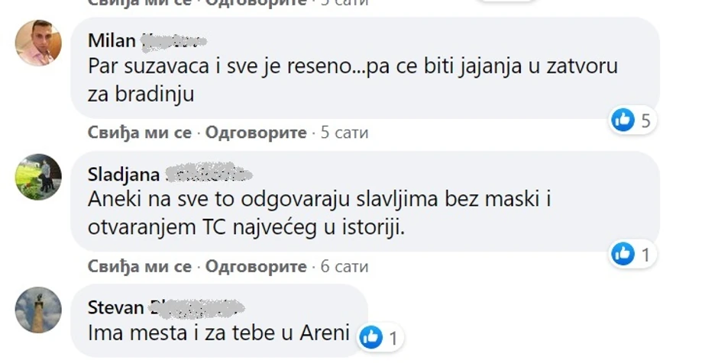
Task: Visit Sladjana's profile via her name
Action: [x=124, y=175]
